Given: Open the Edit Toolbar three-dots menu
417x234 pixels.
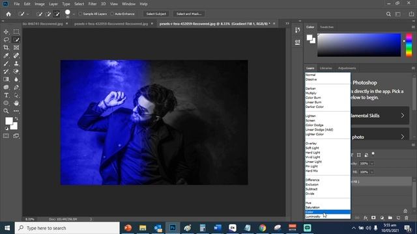Looking at the screenshot, I should (x=16, y=111).
